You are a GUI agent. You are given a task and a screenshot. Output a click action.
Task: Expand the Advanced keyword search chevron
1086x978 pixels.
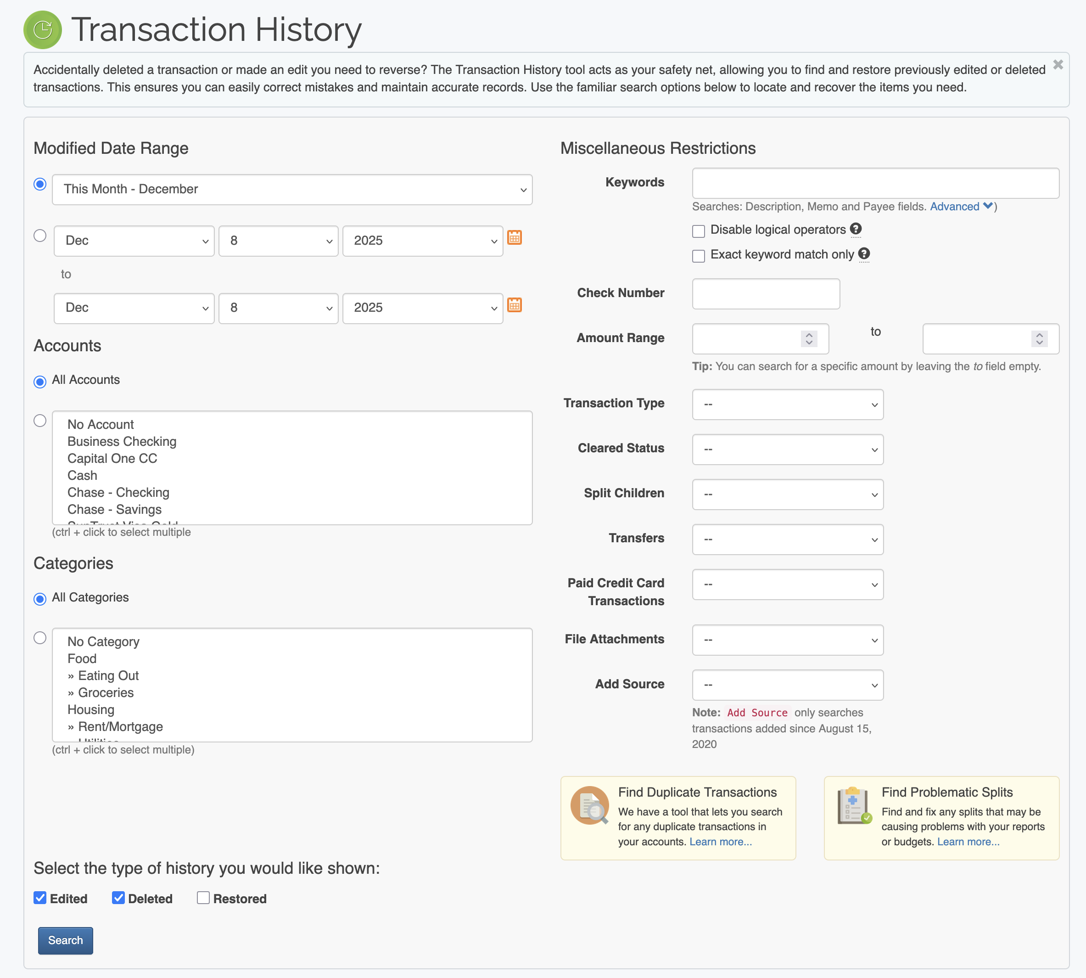[x=987, y=206]
